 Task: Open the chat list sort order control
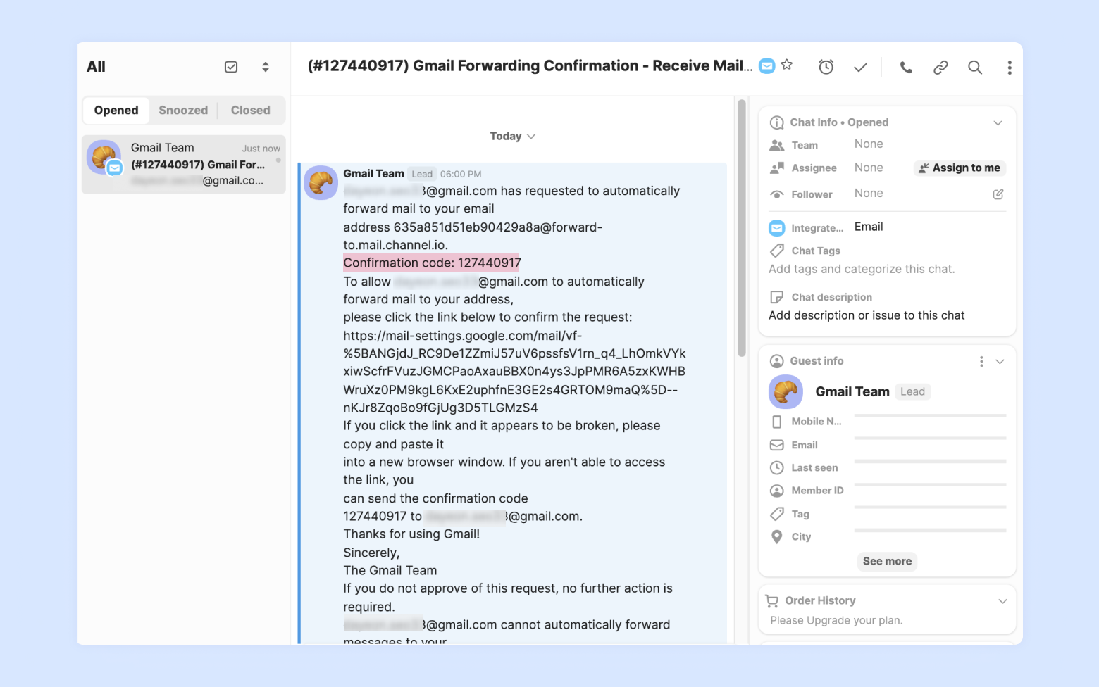[266, 67]
